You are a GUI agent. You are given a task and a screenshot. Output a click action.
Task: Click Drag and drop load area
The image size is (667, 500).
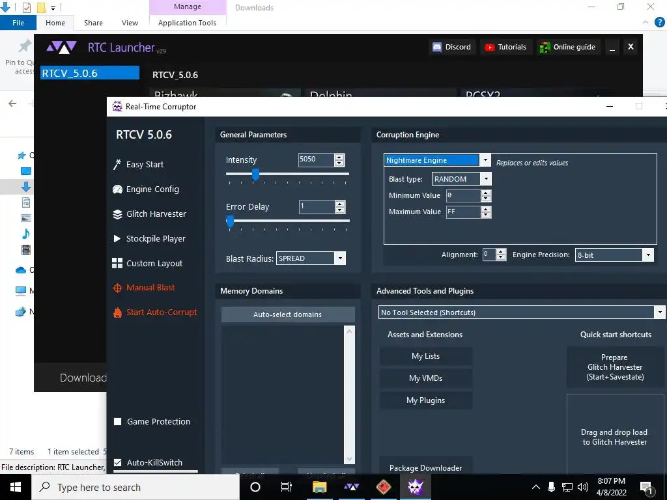[x=615, y=434]
